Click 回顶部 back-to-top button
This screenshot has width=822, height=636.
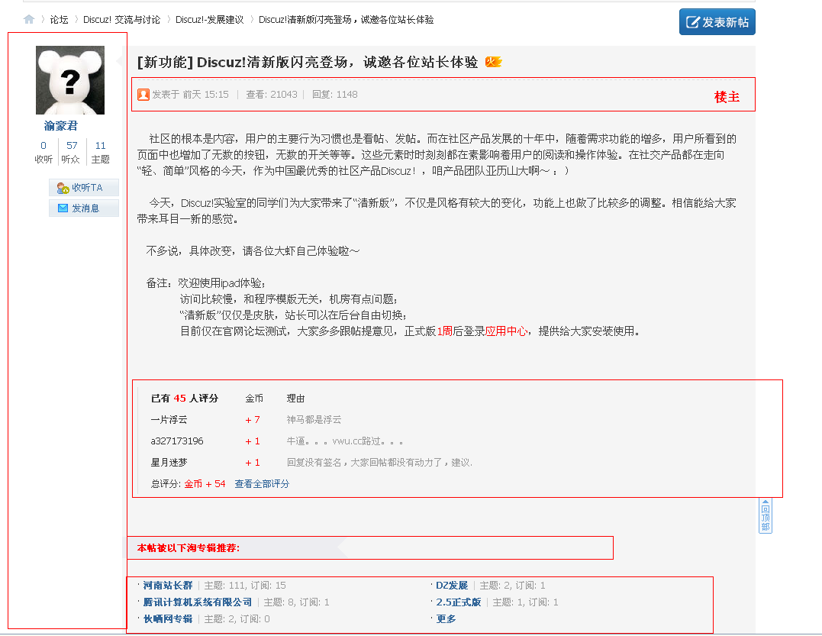766,516
